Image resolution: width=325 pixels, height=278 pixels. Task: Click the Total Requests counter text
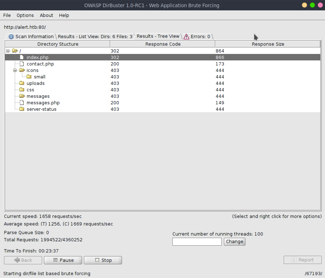43,240
